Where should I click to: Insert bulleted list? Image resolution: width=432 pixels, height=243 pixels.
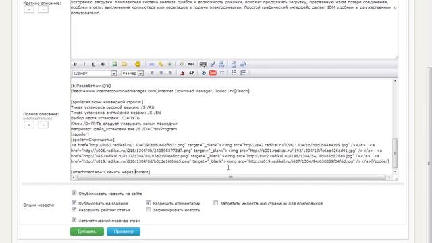pos(234,72)
